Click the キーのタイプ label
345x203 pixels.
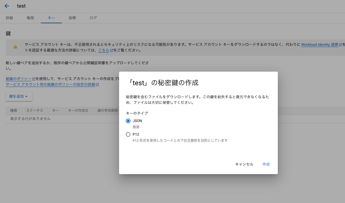coord(137,113)
